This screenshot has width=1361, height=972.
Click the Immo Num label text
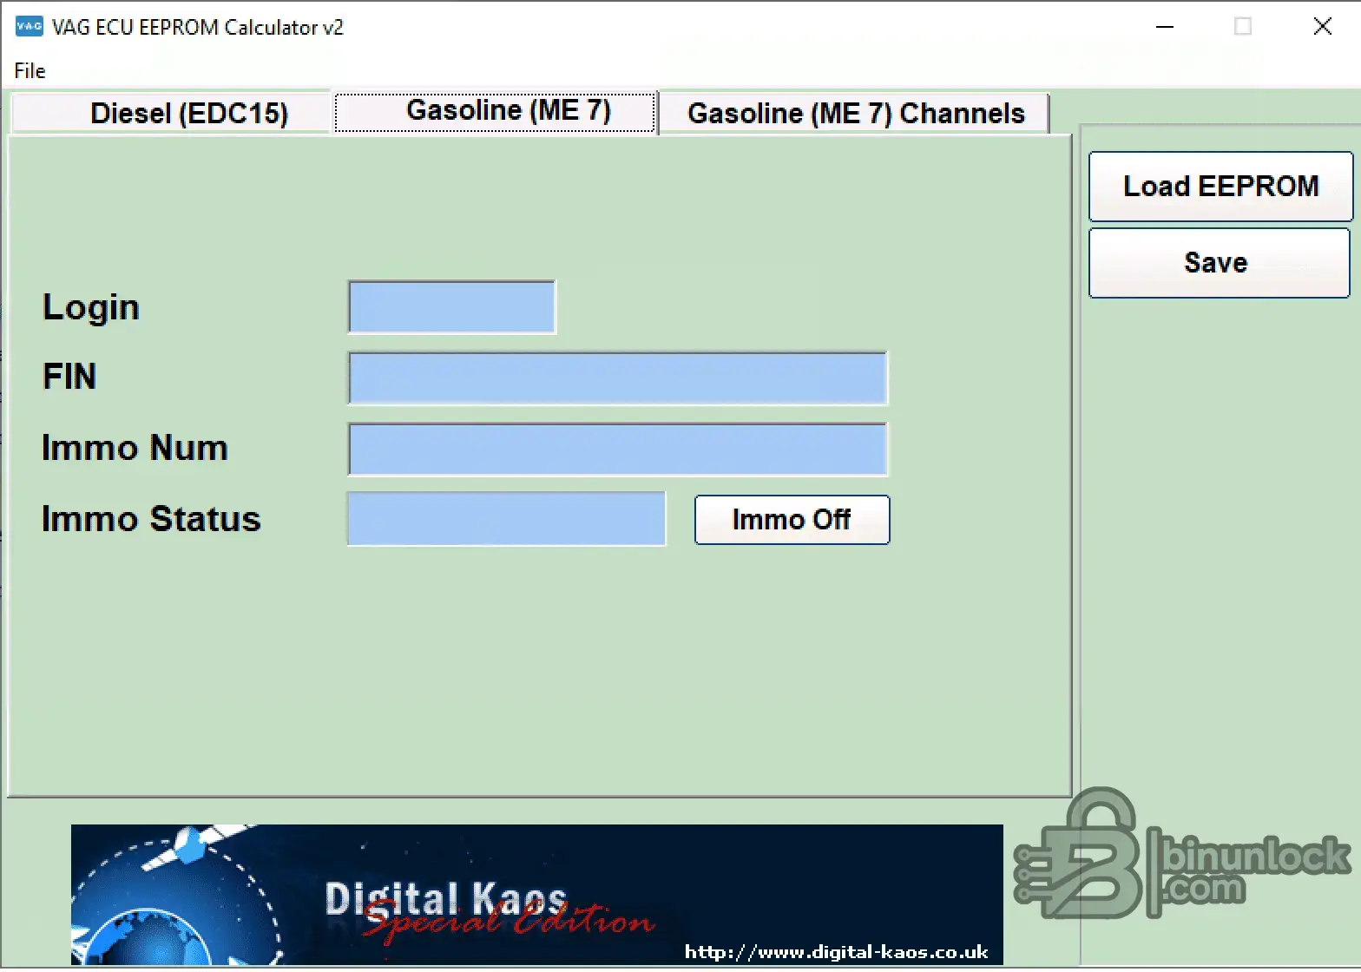point(135,448)
